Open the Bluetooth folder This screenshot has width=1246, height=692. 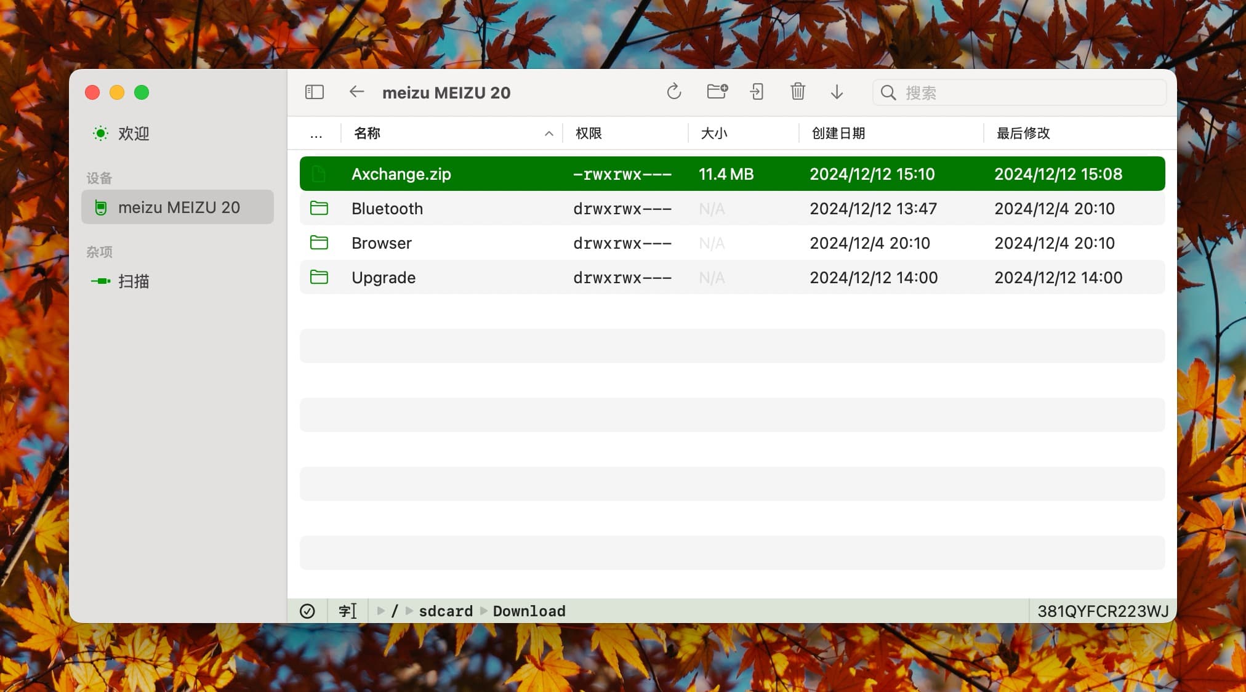pos(387,208)
